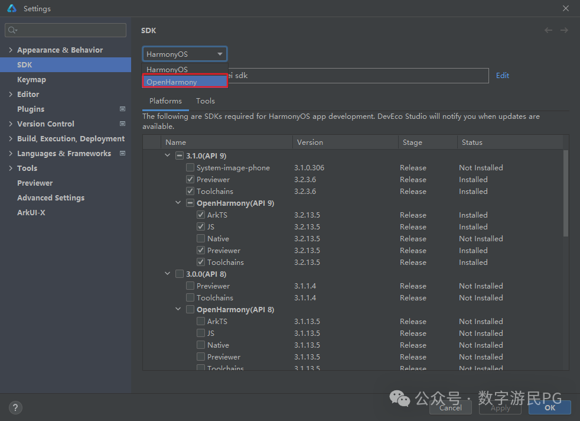Open the HarmonyOS SDK type dropdown

coord(185,54)
